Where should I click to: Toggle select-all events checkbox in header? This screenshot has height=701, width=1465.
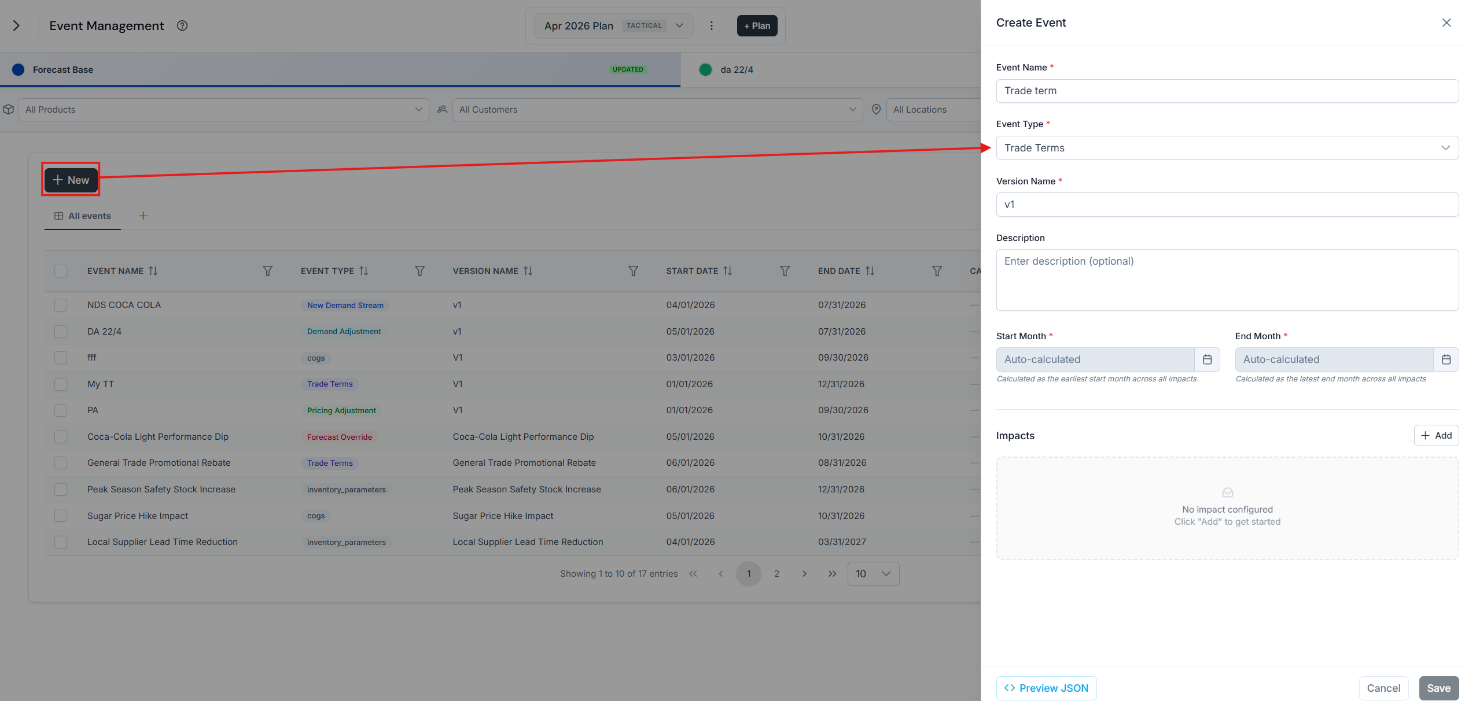point(61,271)
